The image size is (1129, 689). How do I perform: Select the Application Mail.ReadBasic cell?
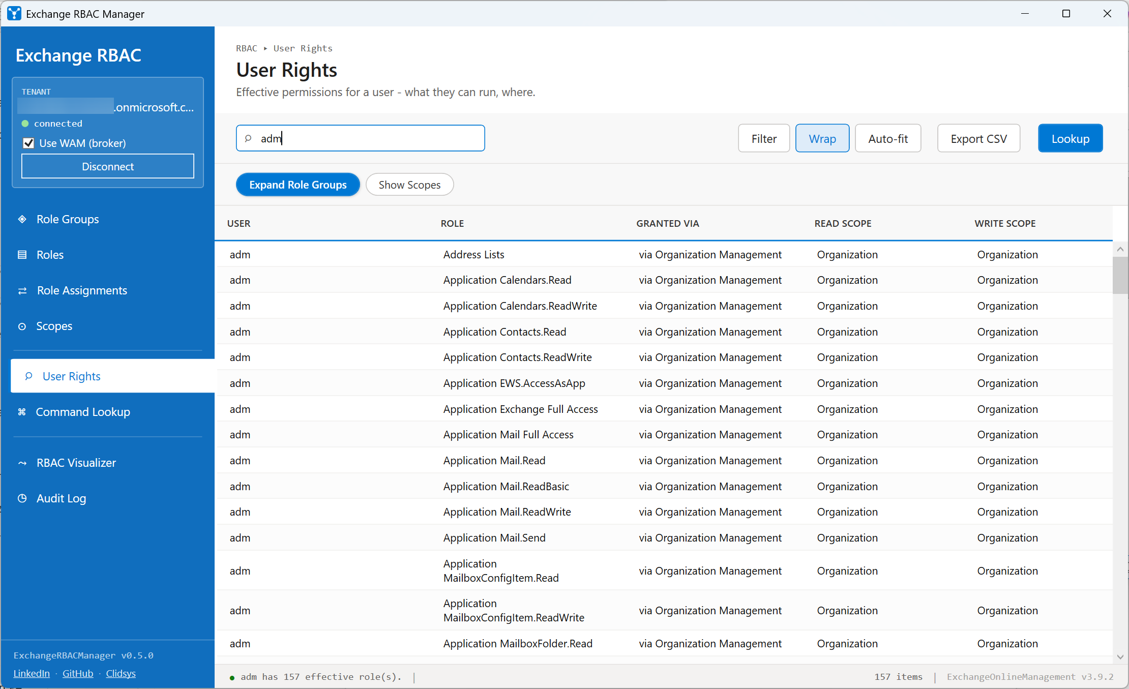506,486
